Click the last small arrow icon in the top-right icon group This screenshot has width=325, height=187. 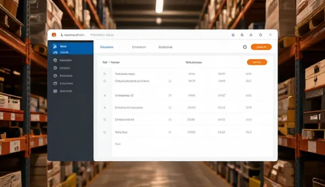point(270,35)
